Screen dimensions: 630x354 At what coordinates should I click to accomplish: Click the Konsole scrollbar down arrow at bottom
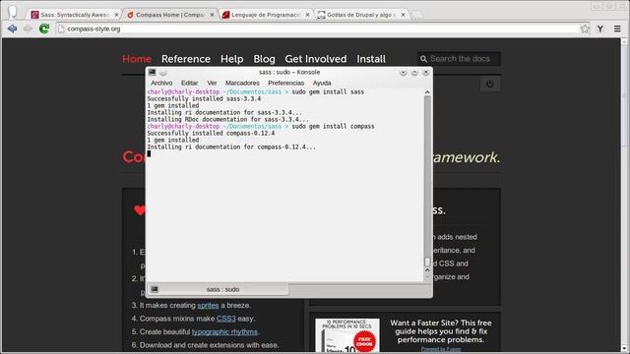tap(427, 276)
